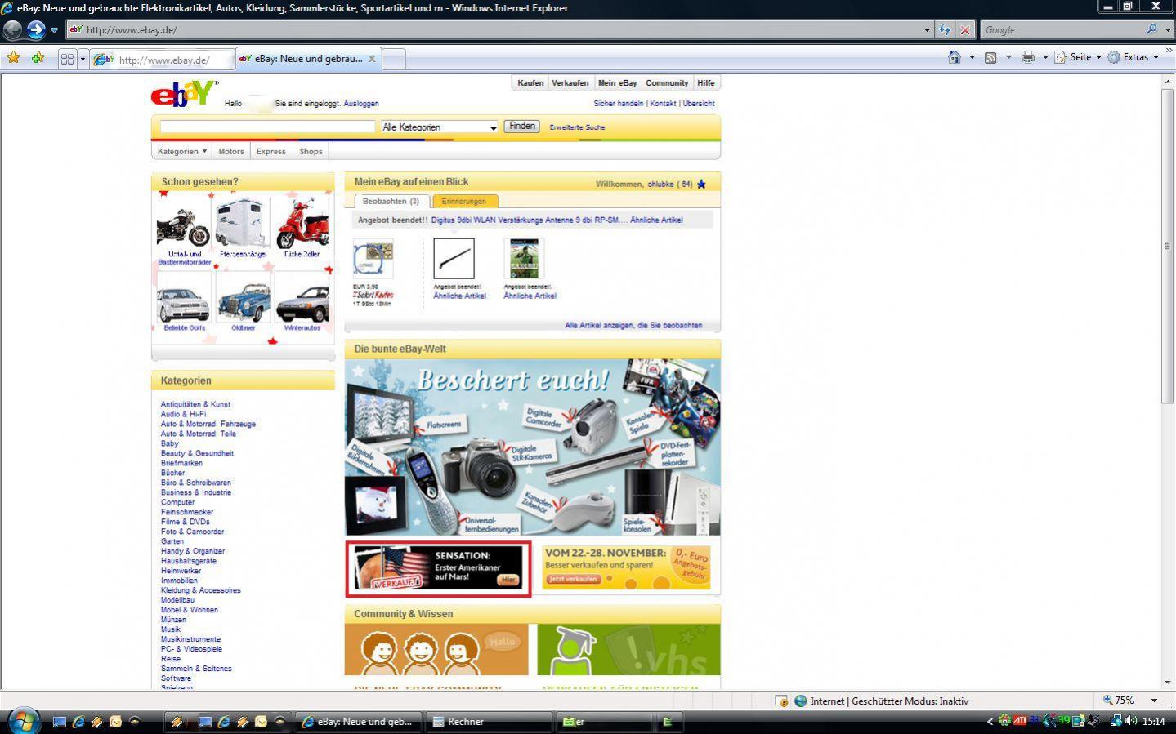1176x734 pixels.
Task: Open the Print options dropdown arrow
Action: 1045,57
